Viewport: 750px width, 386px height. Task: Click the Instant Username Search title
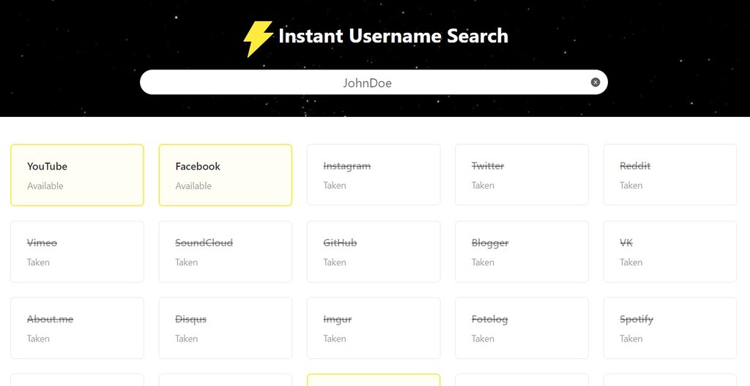(393, 37)
